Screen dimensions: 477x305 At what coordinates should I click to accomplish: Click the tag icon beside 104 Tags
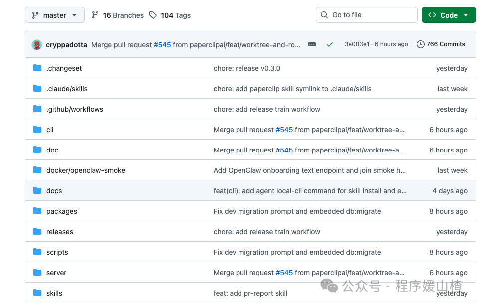(152, 15)
